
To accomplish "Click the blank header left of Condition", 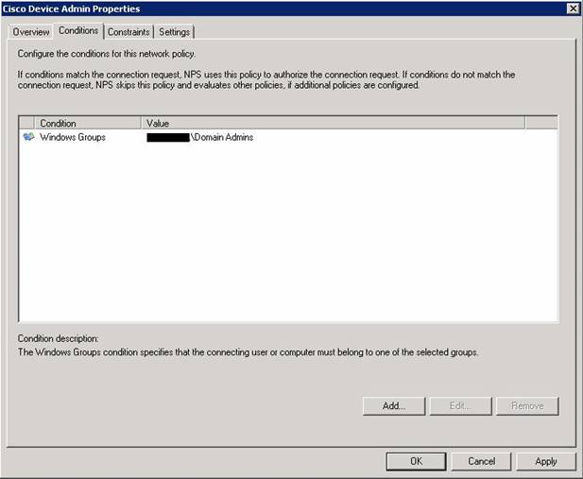I will point(27,123).
